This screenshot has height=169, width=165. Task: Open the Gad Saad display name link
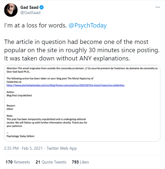point(29,7)
